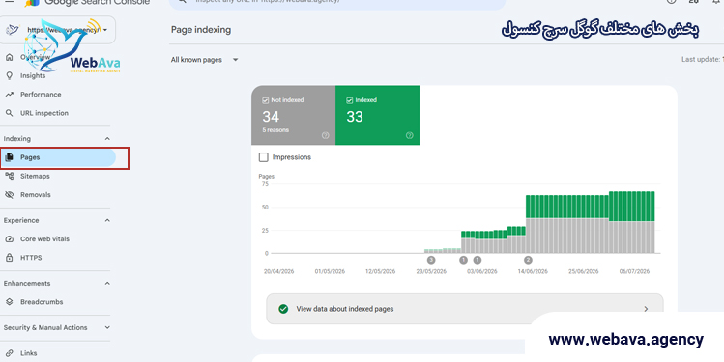724x362 pixels.
Task: Click the Sitemaps tree icon
Action: point(10,176)
